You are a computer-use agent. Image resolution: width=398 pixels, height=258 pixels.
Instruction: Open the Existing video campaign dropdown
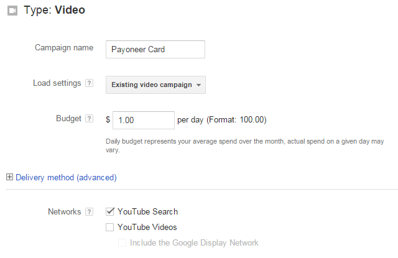pyautogui.click(x=155, y=85)
